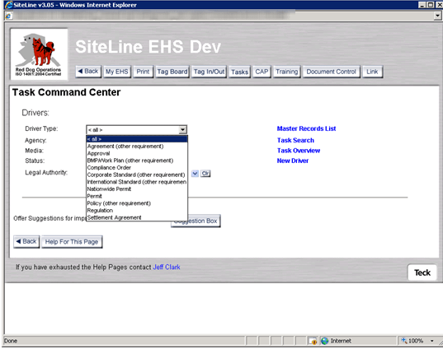Select '< all >' in Driver Type list

(137, 139)
